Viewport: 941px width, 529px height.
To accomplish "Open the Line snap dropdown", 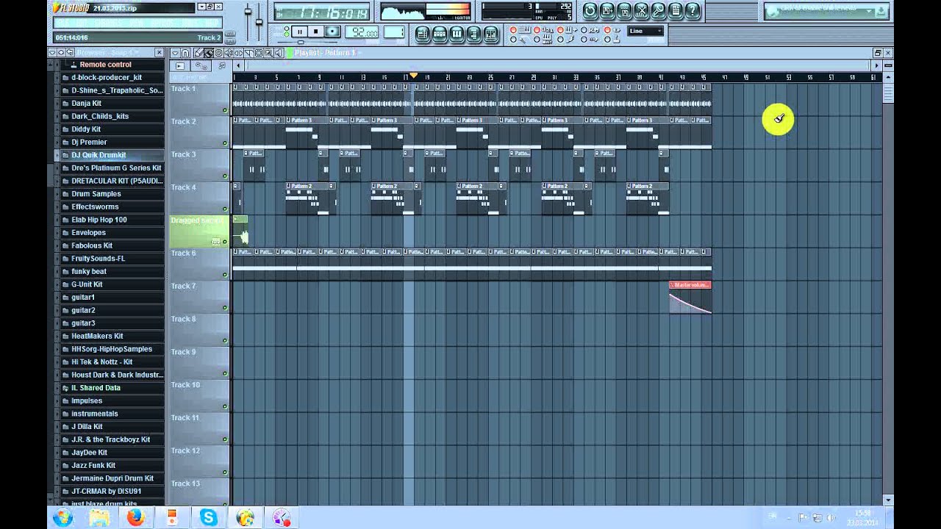I will click(645, 31).
